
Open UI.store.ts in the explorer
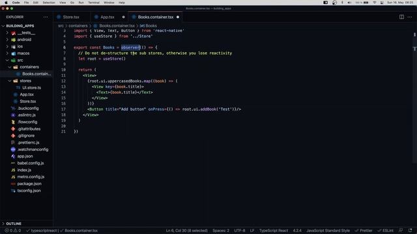coord(31,88)
